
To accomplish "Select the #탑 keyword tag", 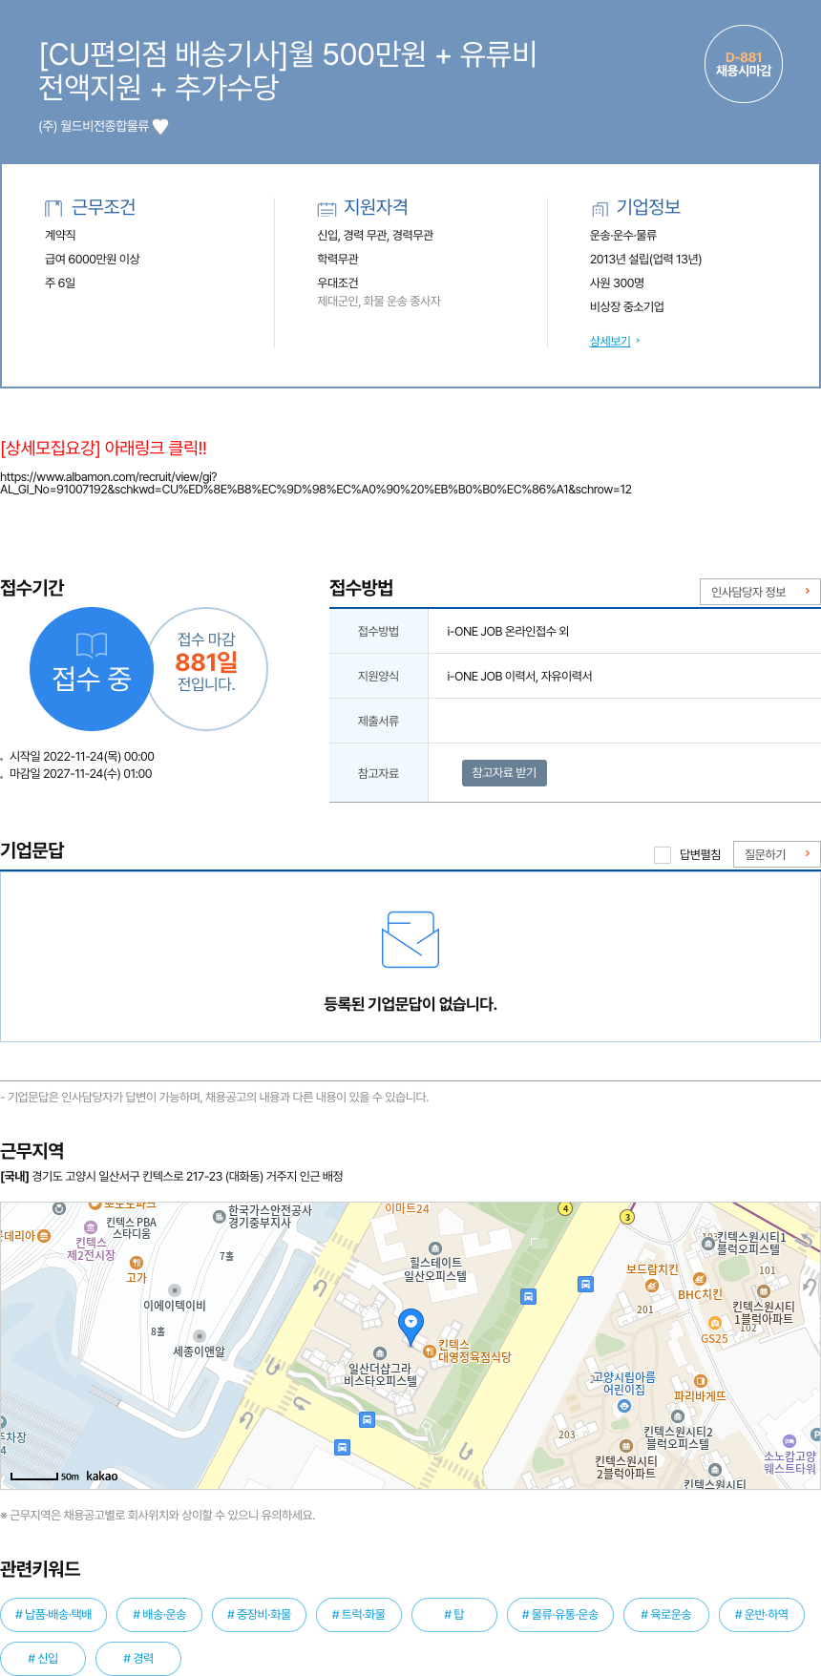I will coord(454,1614).
